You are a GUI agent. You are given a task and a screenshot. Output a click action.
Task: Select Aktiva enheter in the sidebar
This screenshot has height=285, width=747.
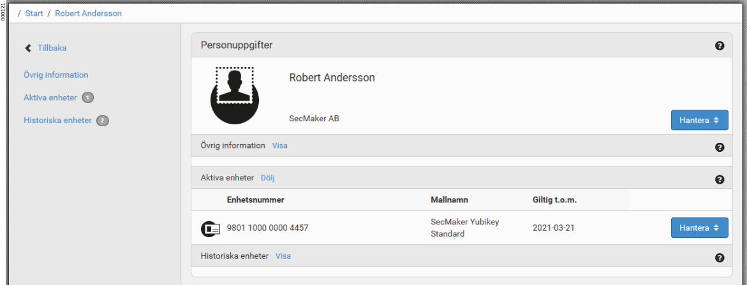pos(50,98)
